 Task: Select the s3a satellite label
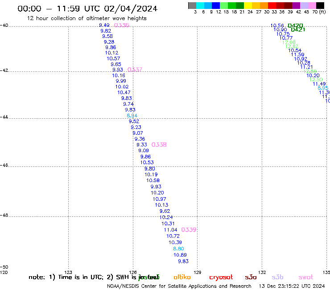click(x=251, y=277)
